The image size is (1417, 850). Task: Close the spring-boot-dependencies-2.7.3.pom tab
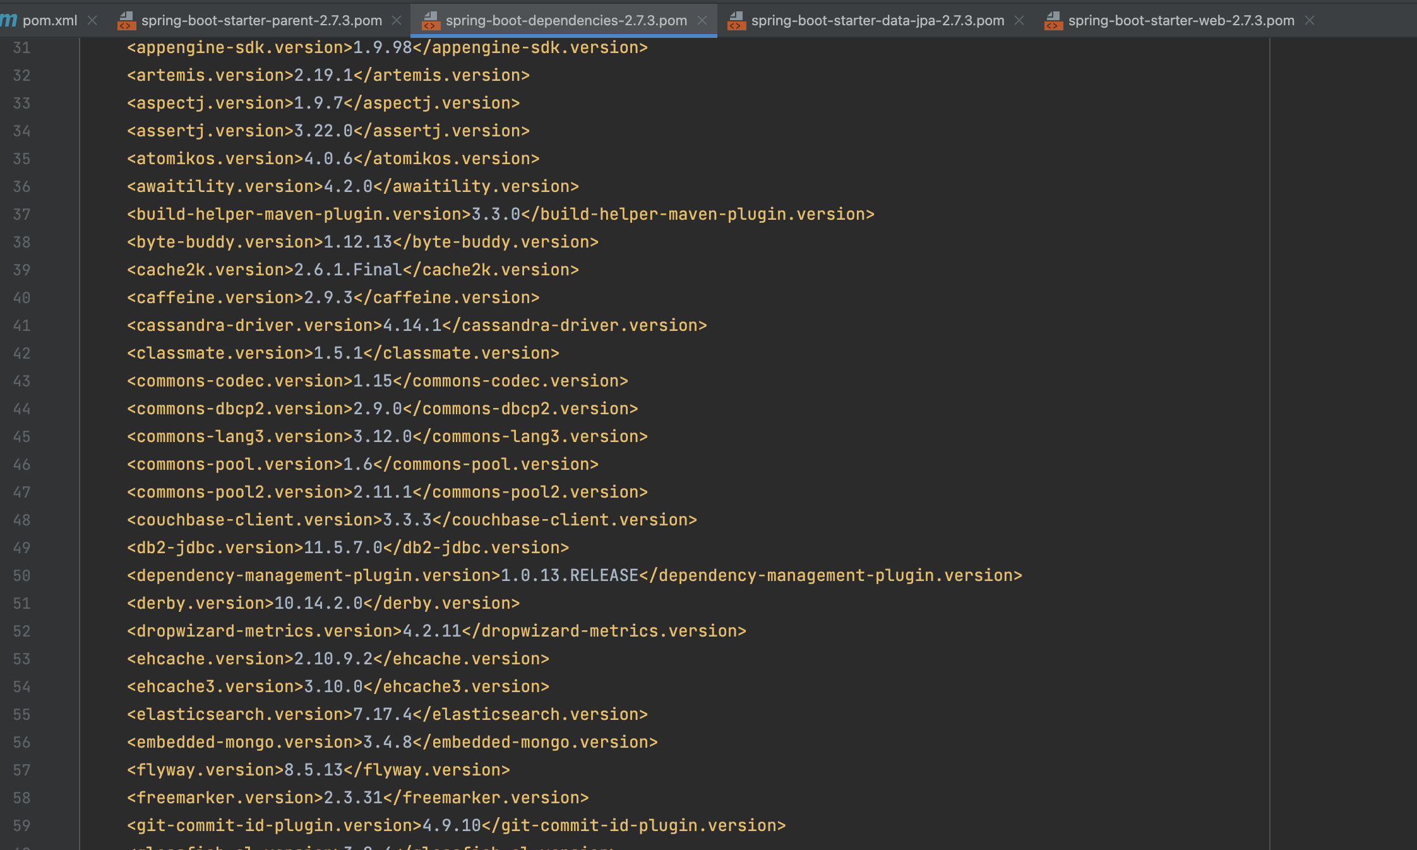click(702, 20)
